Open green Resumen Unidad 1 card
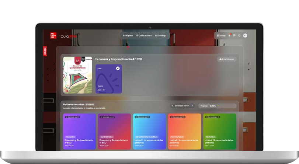This screenshot has width=299, height=164. [220, 132]
